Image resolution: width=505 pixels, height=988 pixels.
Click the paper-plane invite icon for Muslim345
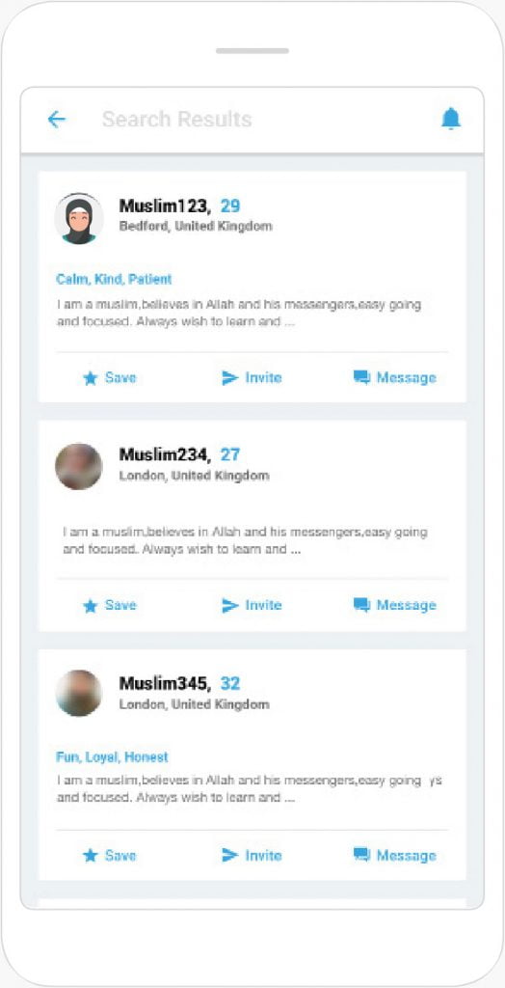click(230, 856)
